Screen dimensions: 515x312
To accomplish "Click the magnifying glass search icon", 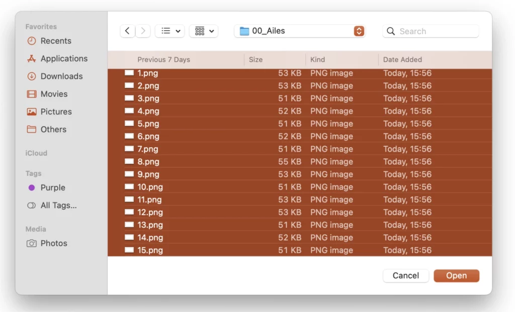I will [x=390, y=31].
